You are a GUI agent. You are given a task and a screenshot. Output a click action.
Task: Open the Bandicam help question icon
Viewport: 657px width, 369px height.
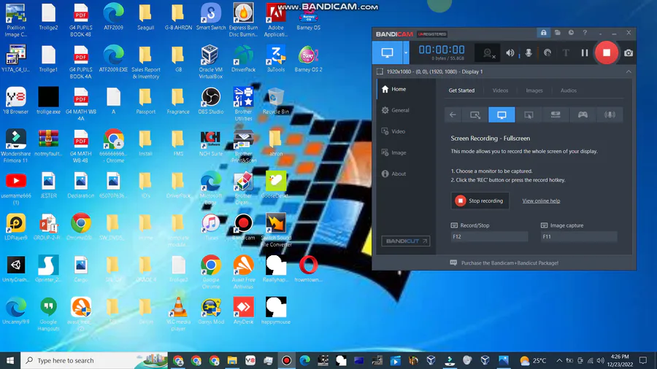pos(585,33)
